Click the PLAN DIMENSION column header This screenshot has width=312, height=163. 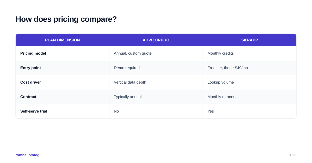point(62,40)
